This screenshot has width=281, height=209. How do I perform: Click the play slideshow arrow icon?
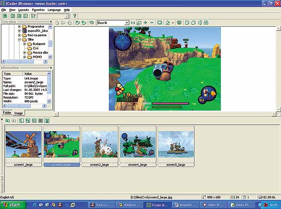click(63, 23)
